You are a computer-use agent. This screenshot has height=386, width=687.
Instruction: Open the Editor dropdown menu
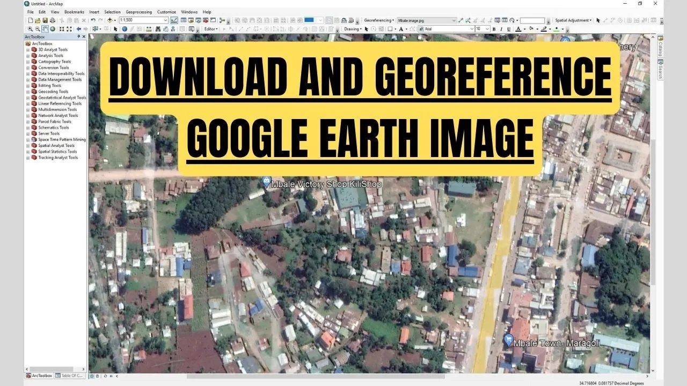(211, 28)
